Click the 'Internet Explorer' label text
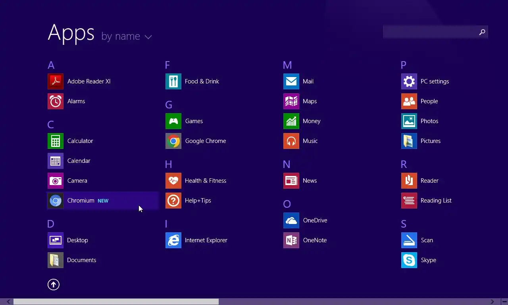The height and width of the screenshot is (305, 508). tap(206, 240)
